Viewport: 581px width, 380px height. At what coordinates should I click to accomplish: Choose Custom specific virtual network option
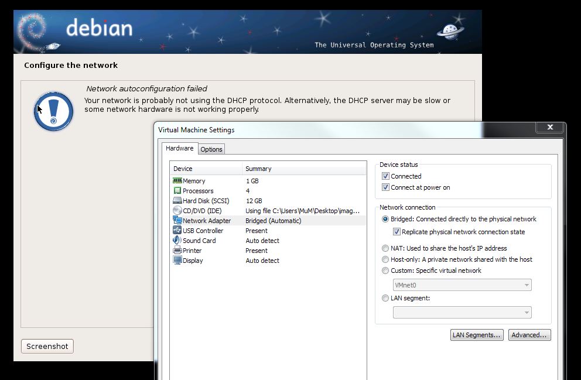click(385, 271)
